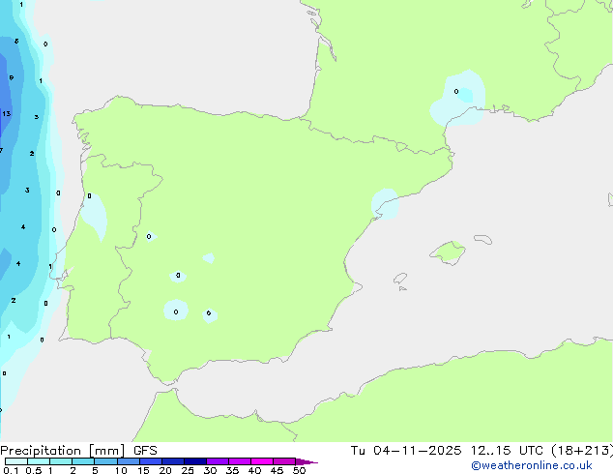This screenshot has width=613, height=474.
Task: Click the 1–2 mm legend color swatch
Action: pos(61,461)
